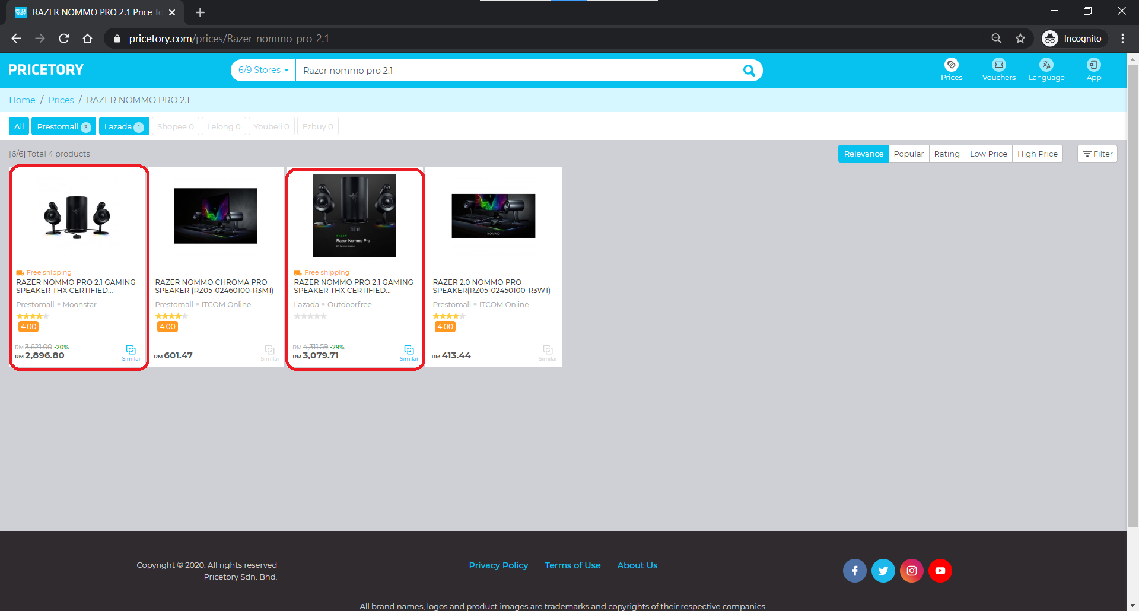1139x611 pixels.
Task: Go back to previous page
Action: [x=16, y=39]
